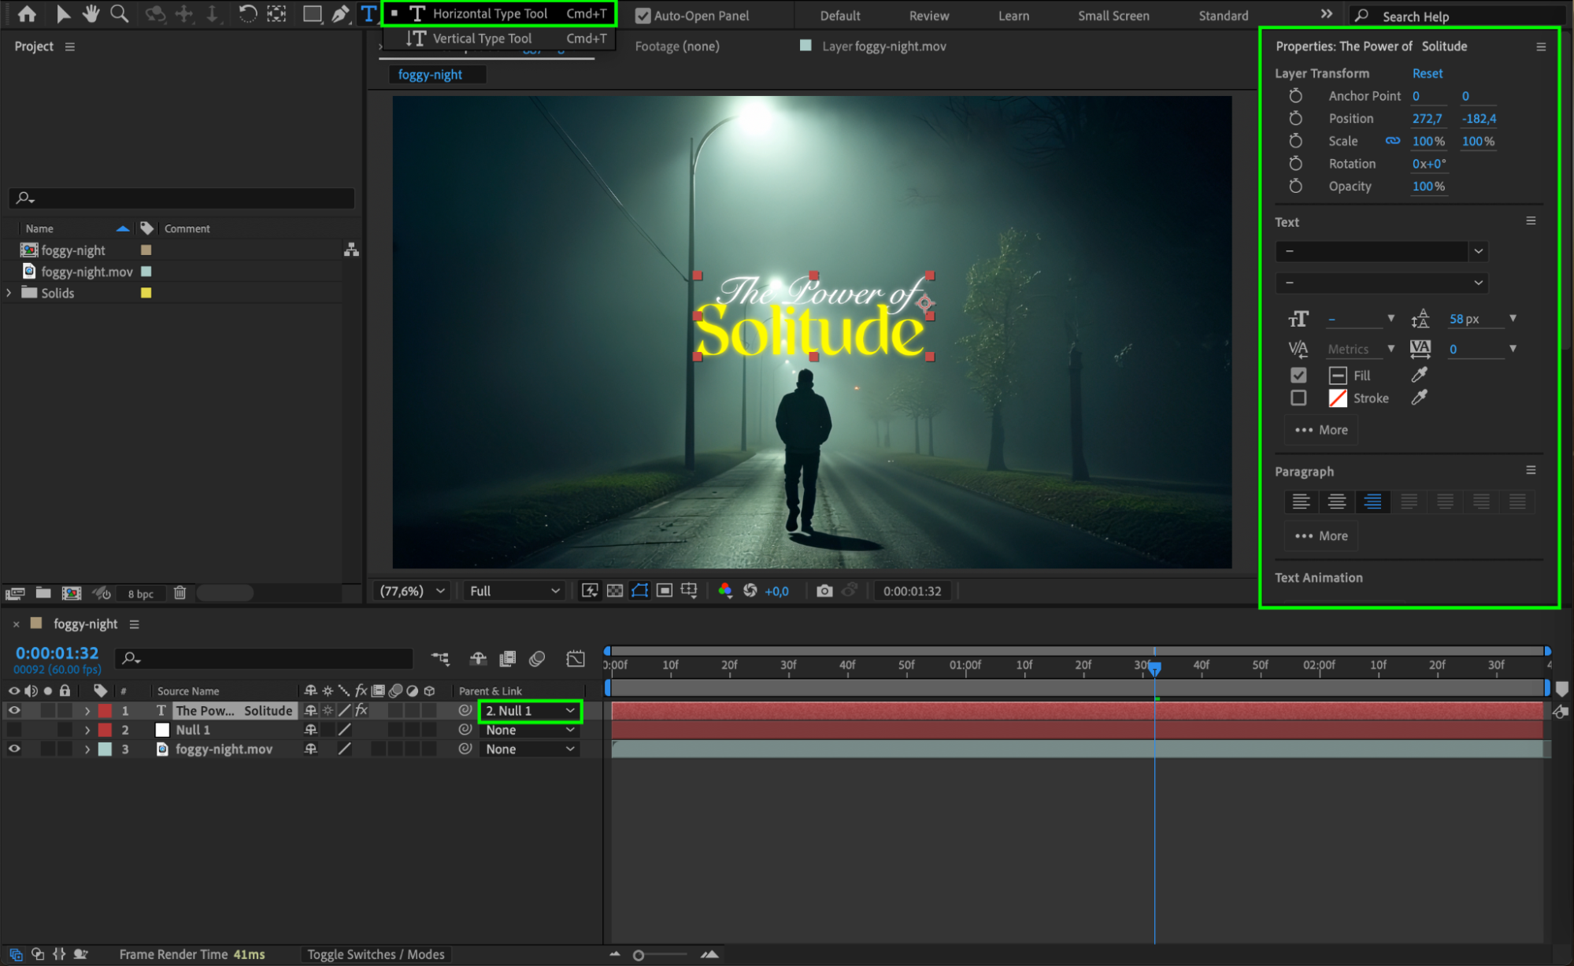Click the red Stroke color swatch
This screenshot has height=966, width=1574.
coord(1338,398)
